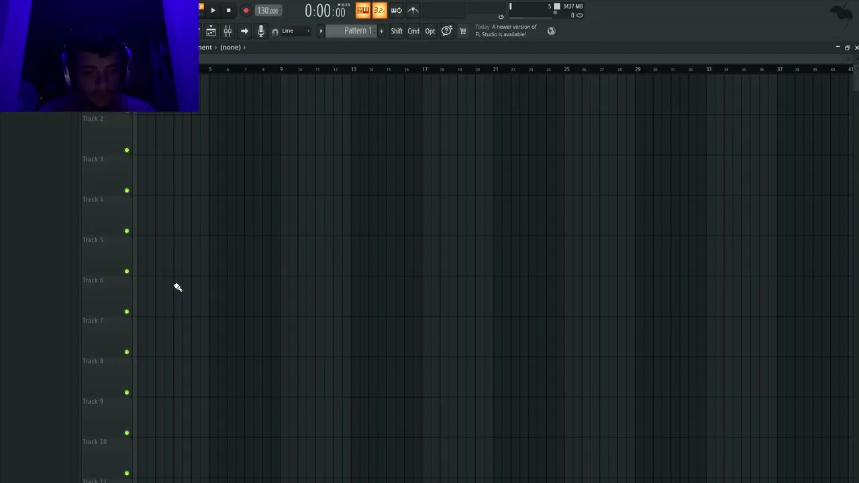This screenshot has height=483, width=859.
Task: Select the Track 9 label
Action: 93,401
